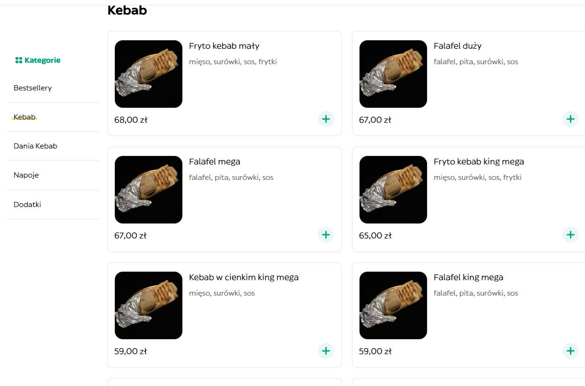Go to Dania Kebab category
The width and height of the screenshot is (585, 386).
(x=36, y=146)
